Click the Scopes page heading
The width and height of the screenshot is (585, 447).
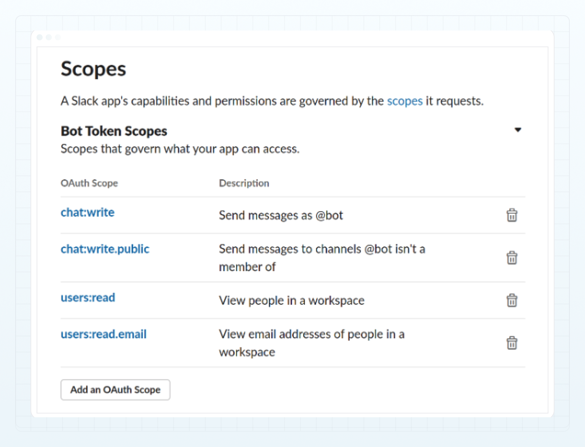(x=94, y=69)
